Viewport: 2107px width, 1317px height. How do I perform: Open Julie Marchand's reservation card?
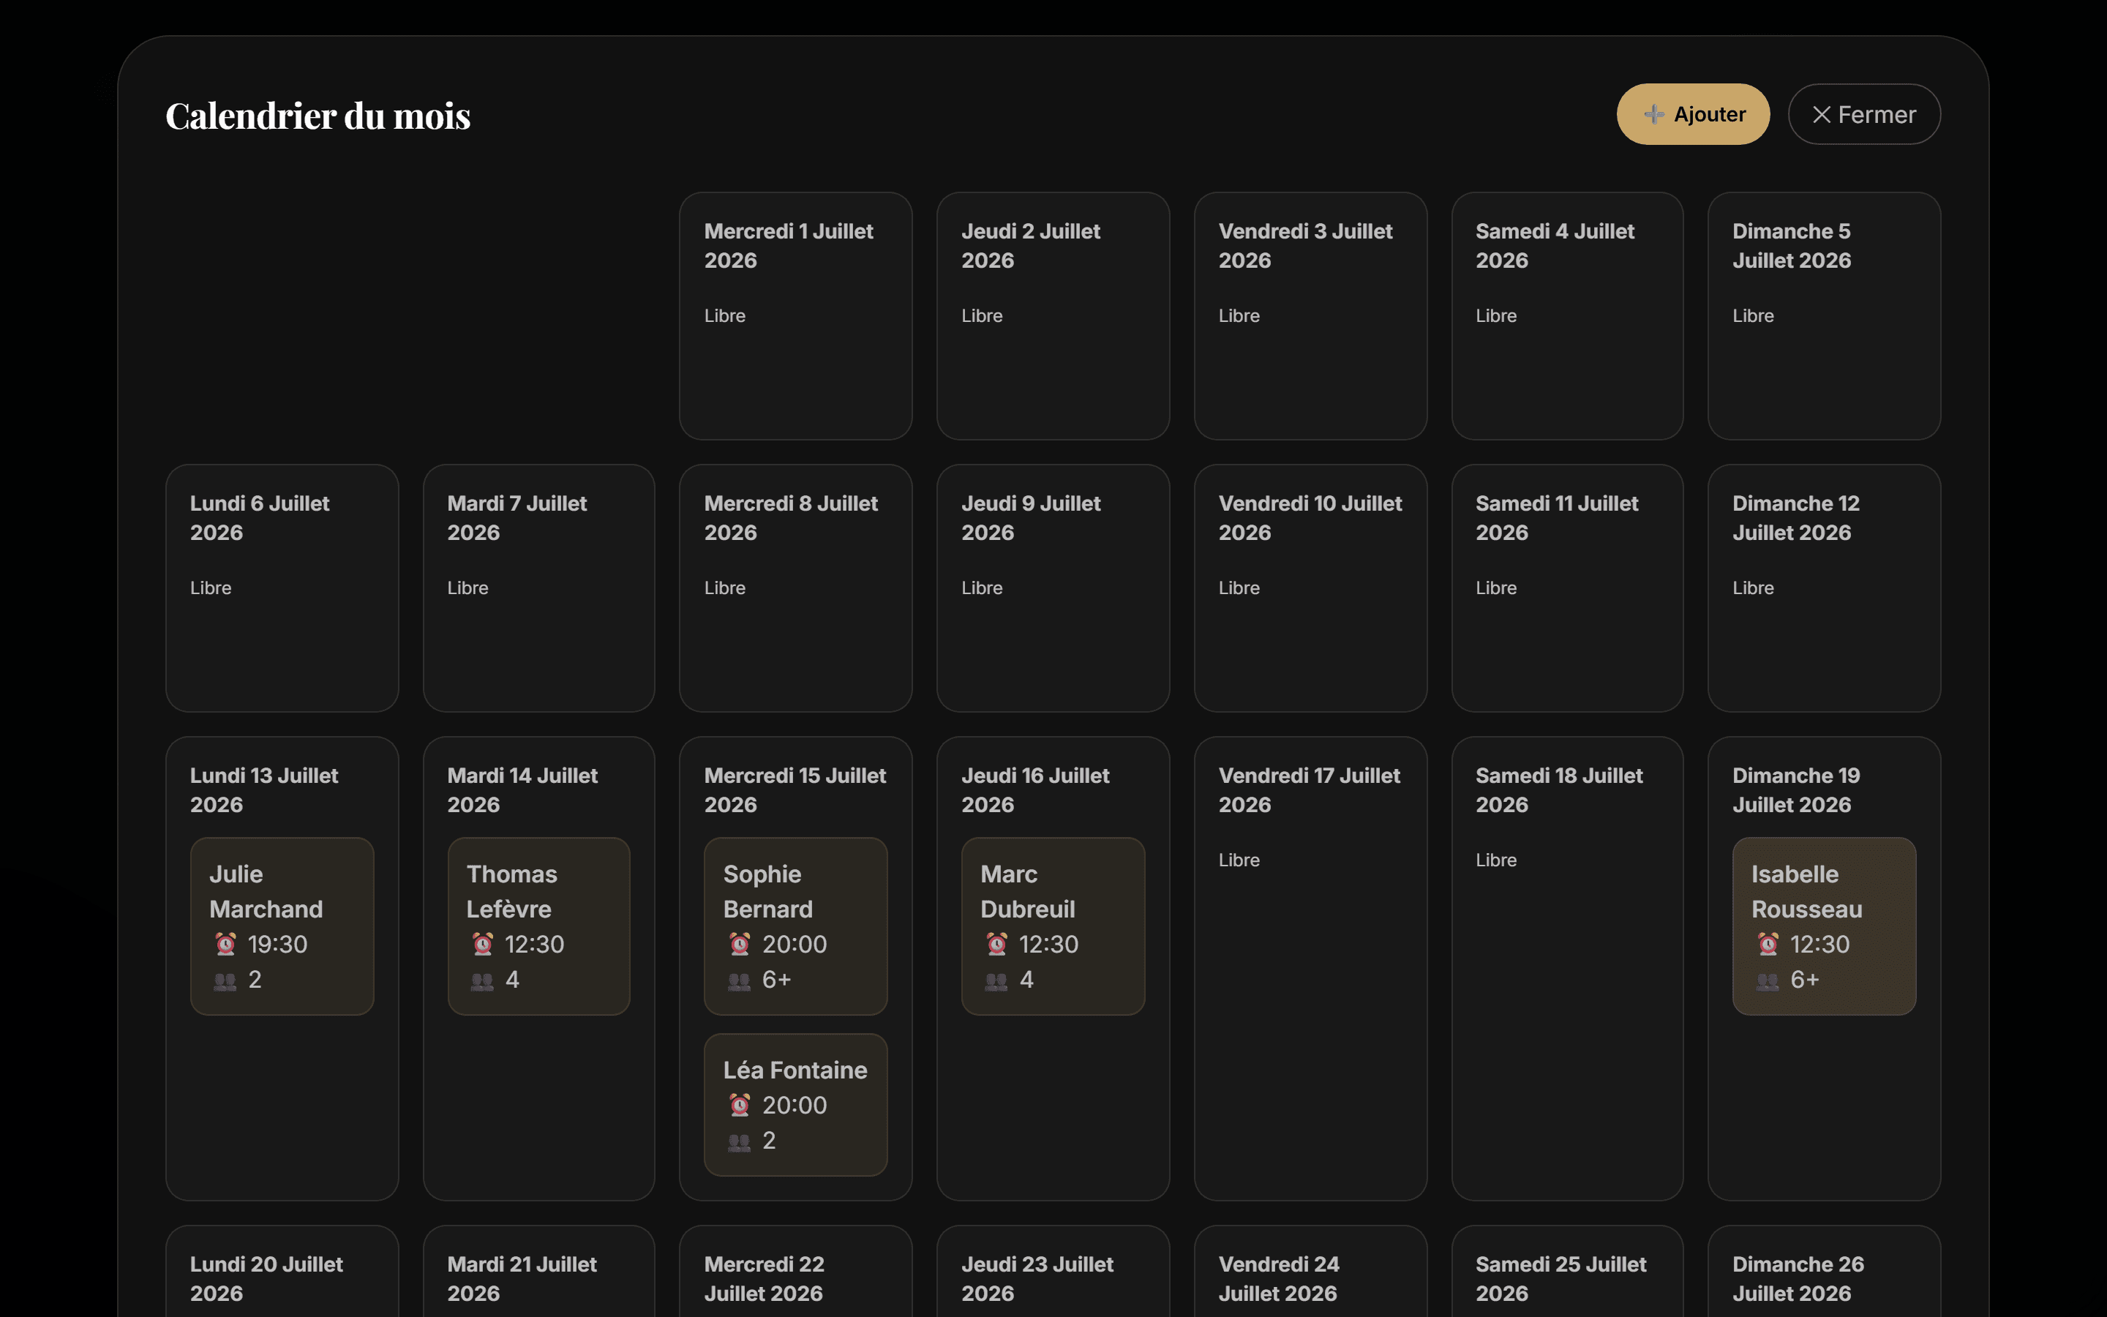click(x=282, y=926)
